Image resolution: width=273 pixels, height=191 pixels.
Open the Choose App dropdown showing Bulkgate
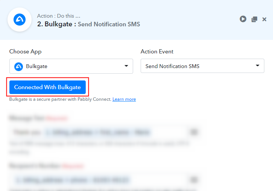point(71,66)
